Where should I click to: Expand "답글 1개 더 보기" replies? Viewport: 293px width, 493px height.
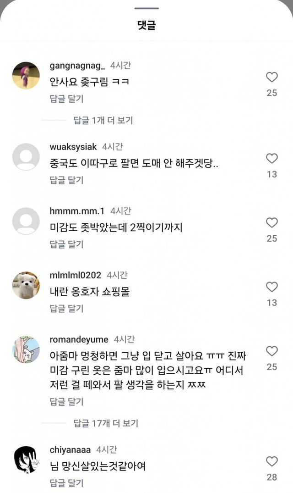[x=103, y=121]
